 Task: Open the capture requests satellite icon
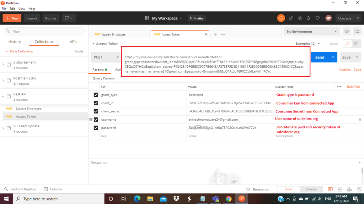pos(291,18)
